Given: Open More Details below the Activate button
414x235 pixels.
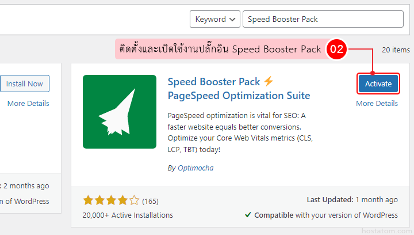Looking at the screenshot, I should 377,104.
